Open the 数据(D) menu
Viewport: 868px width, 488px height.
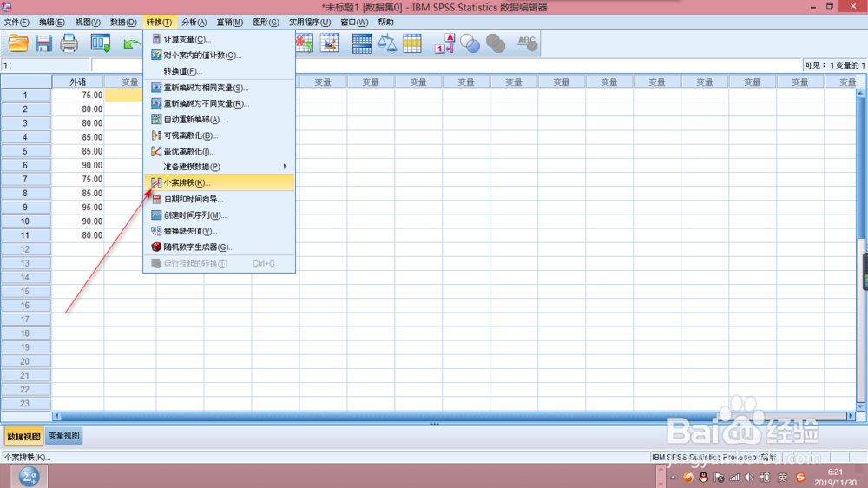point(123,23)
